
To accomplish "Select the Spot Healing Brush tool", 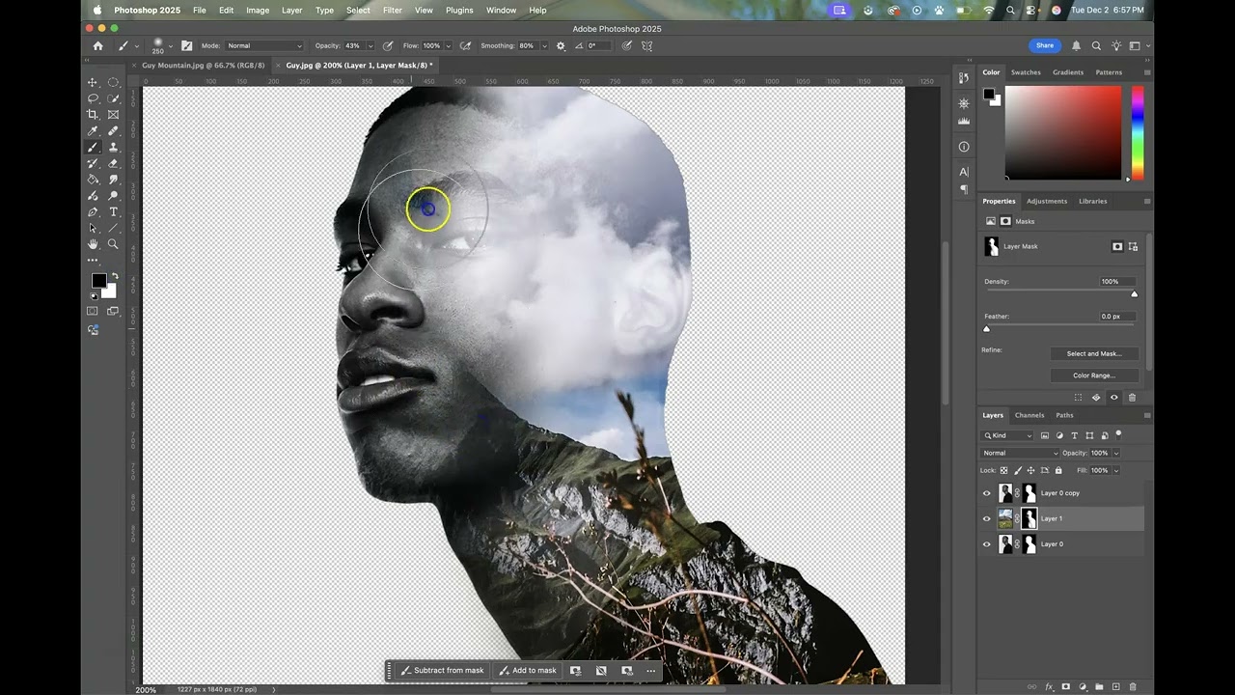I will pyautogui.click(x=113, y=131).
